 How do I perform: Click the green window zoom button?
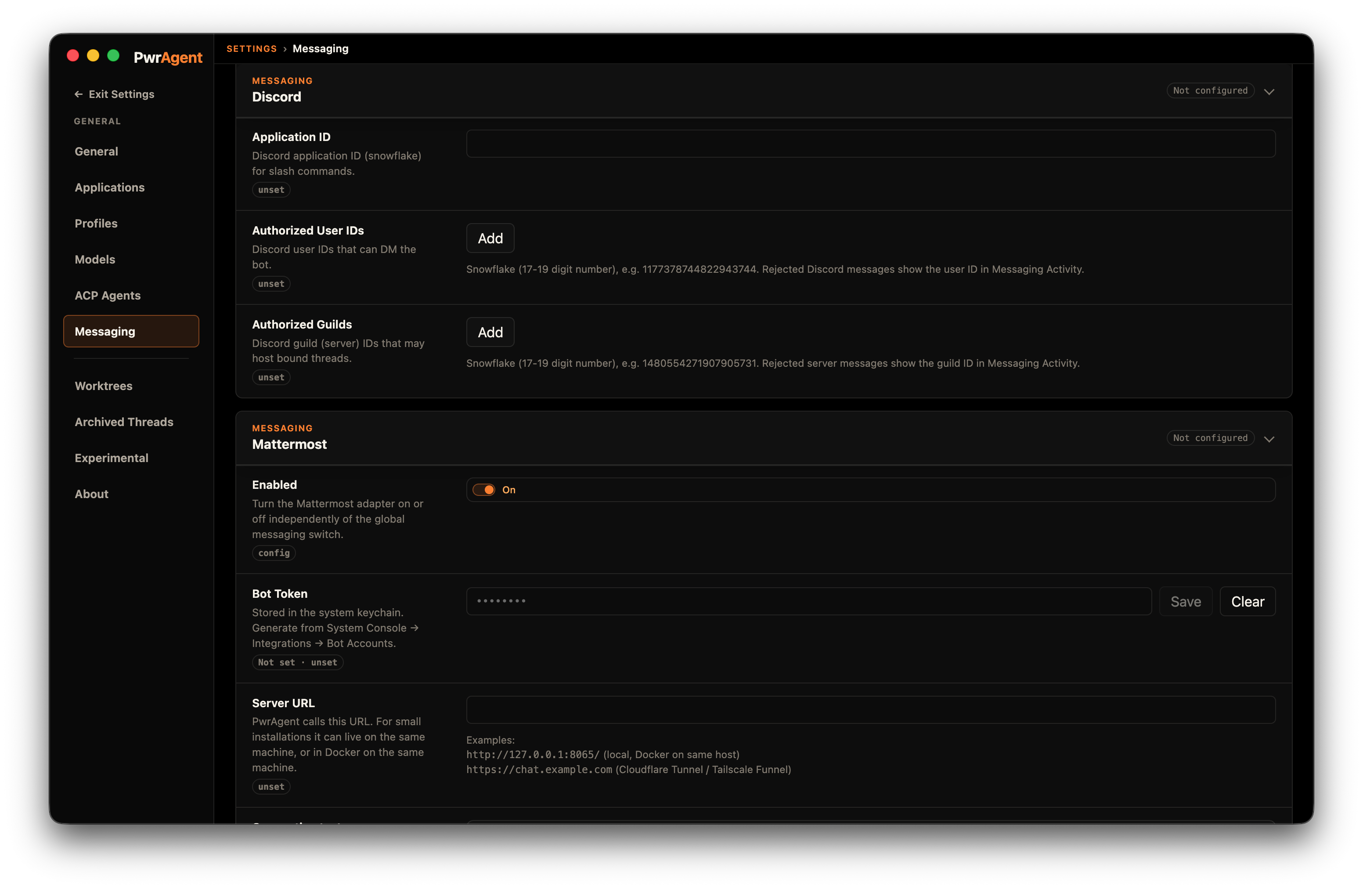(x=113, y=55)
